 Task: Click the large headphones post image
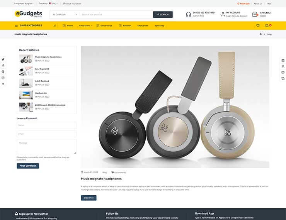pyautogui.click(x=175, y=107)
